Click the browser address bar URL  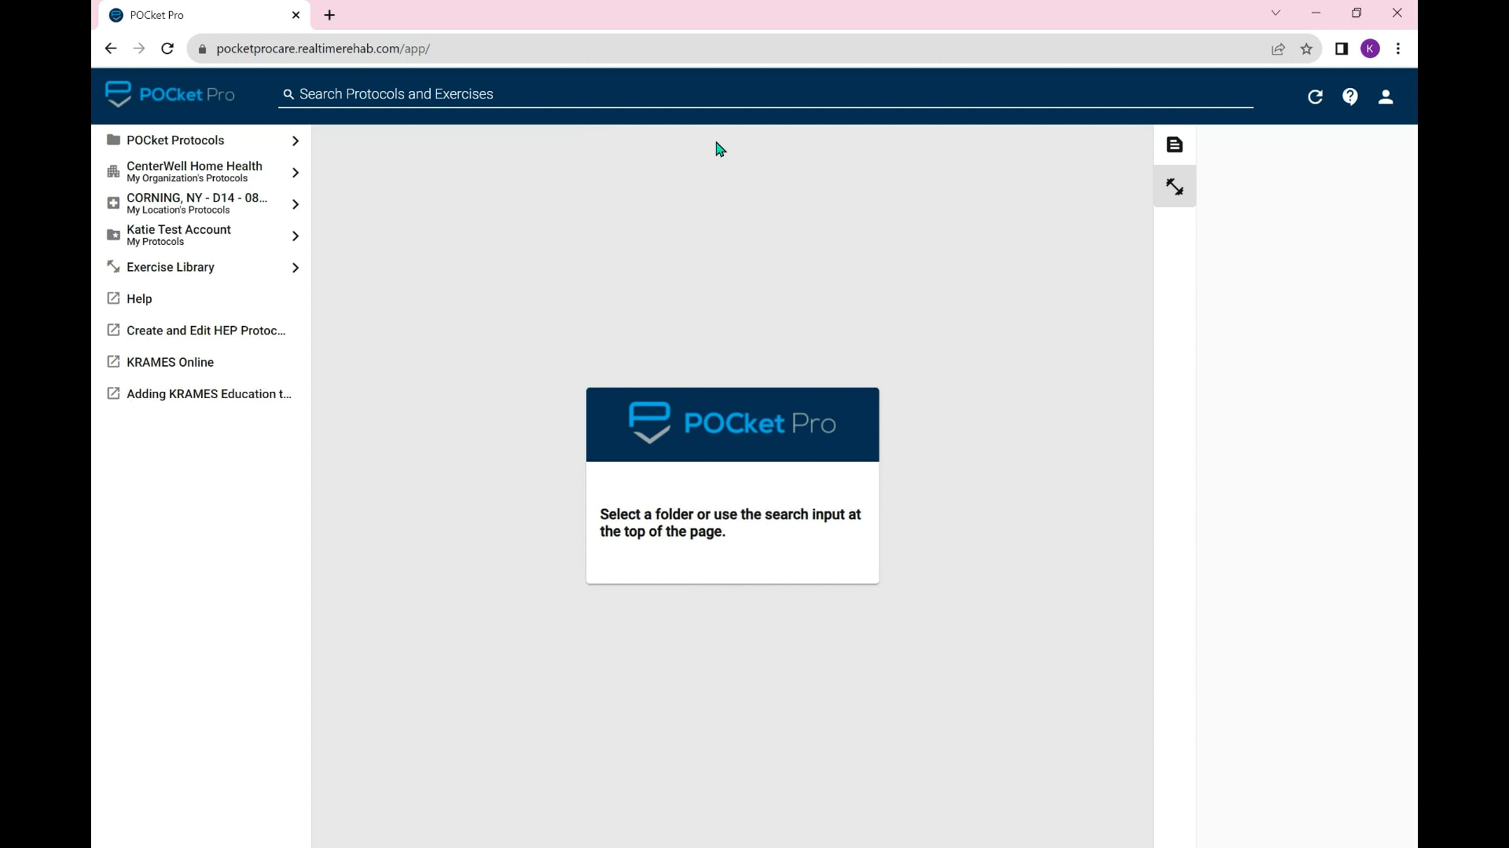pos(323,48)
